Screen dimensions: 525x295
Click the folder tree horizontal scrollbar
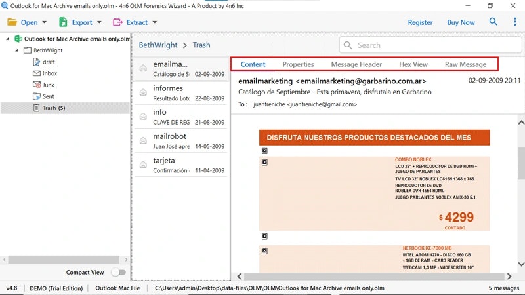(64, 260)
